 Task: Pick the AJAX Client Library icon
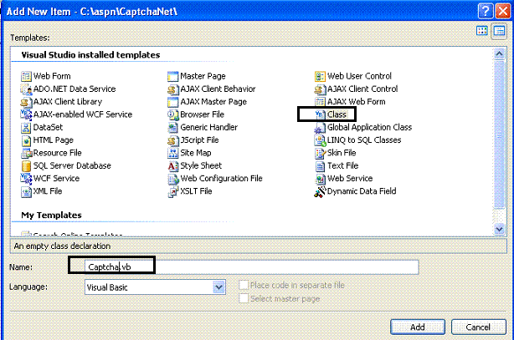(26, 102)
